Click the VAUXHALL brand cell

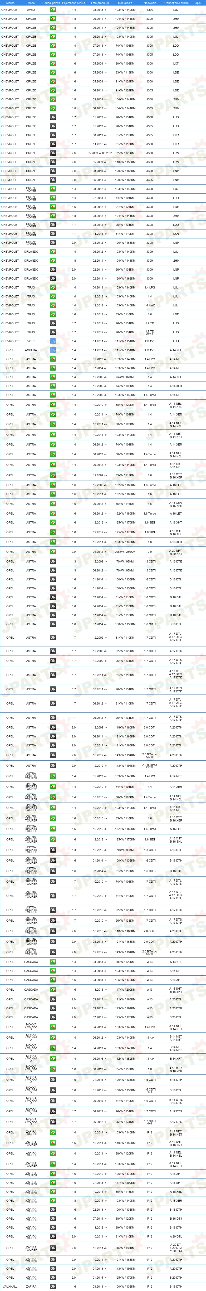point(10,1287)
